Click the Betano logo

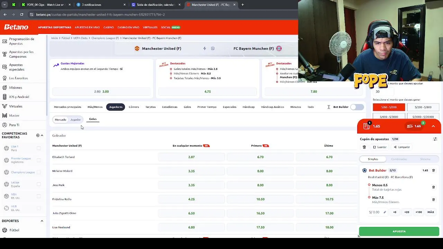tap(16, 27)
